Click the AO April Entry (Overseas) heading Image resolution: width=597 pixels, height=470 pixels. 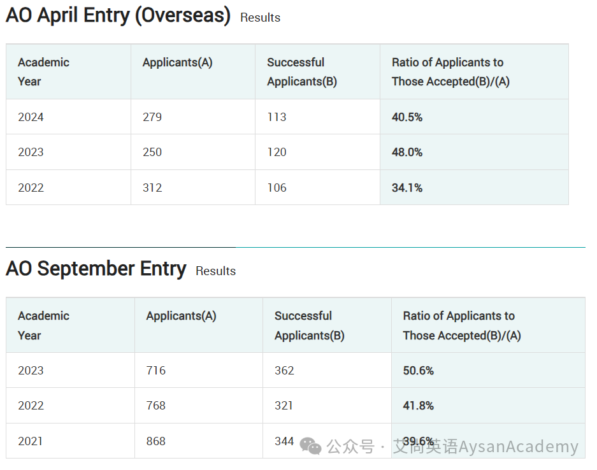(x=118, y=16)
